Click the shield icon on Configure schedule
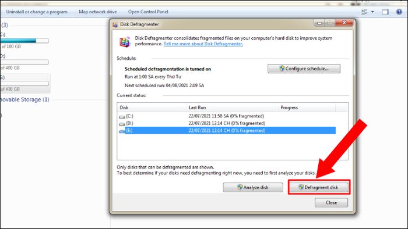The image size is (408, 229). [x=282, y=69]
